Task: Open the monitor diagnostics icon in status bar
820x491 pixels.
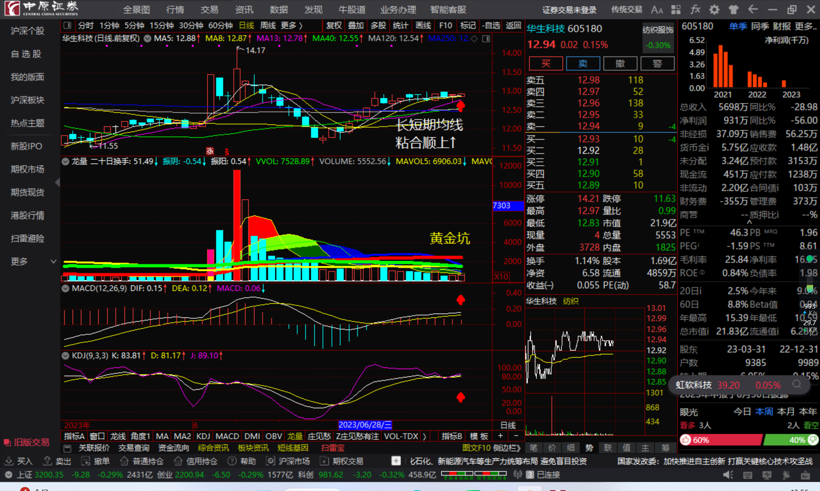Action: click(x=767, y=475)
